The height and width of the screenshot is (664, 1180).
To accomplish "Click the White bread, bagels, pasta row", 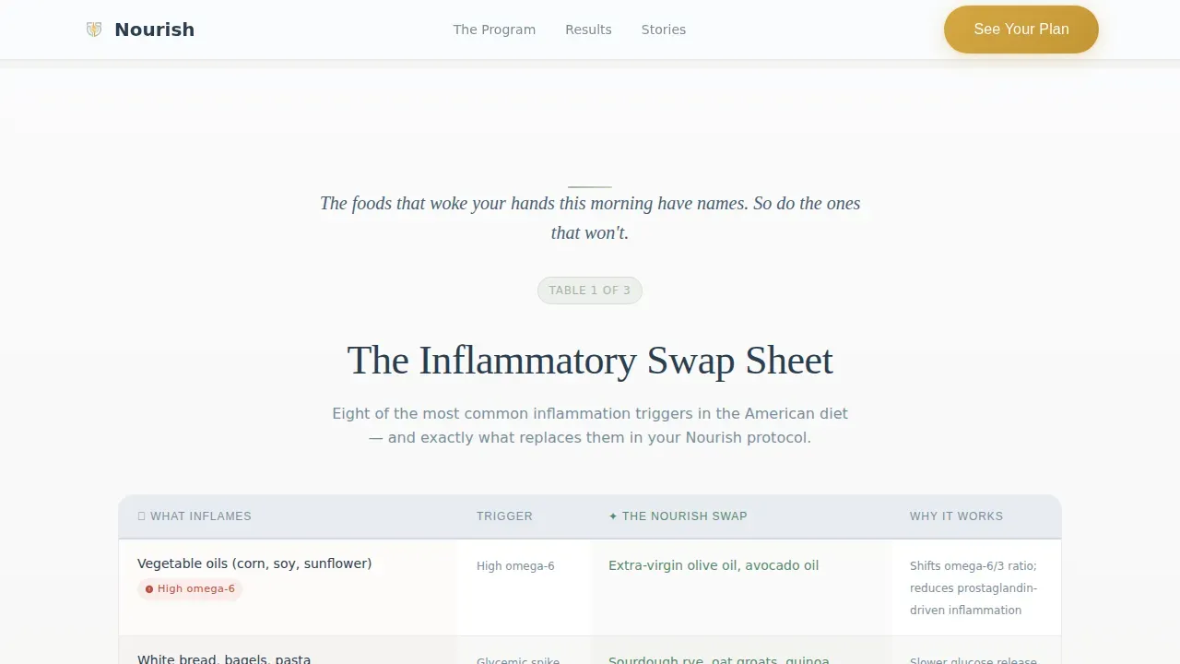I will [x=590, y=650].
